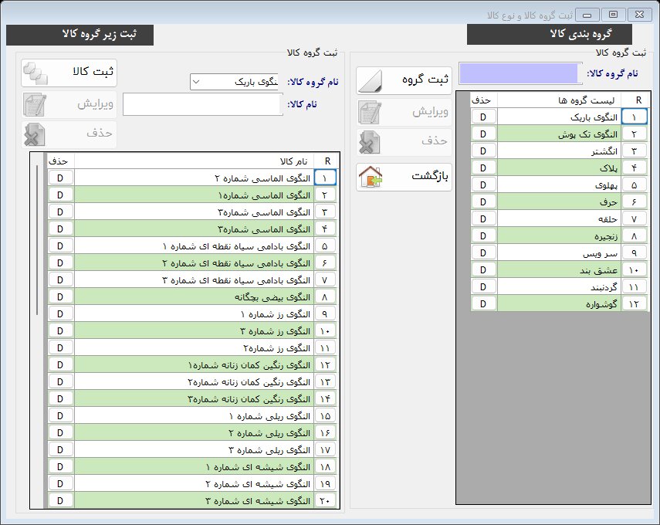Delete item row ۱ with D button
Viewport: 660px width, 525px height.
60,178
